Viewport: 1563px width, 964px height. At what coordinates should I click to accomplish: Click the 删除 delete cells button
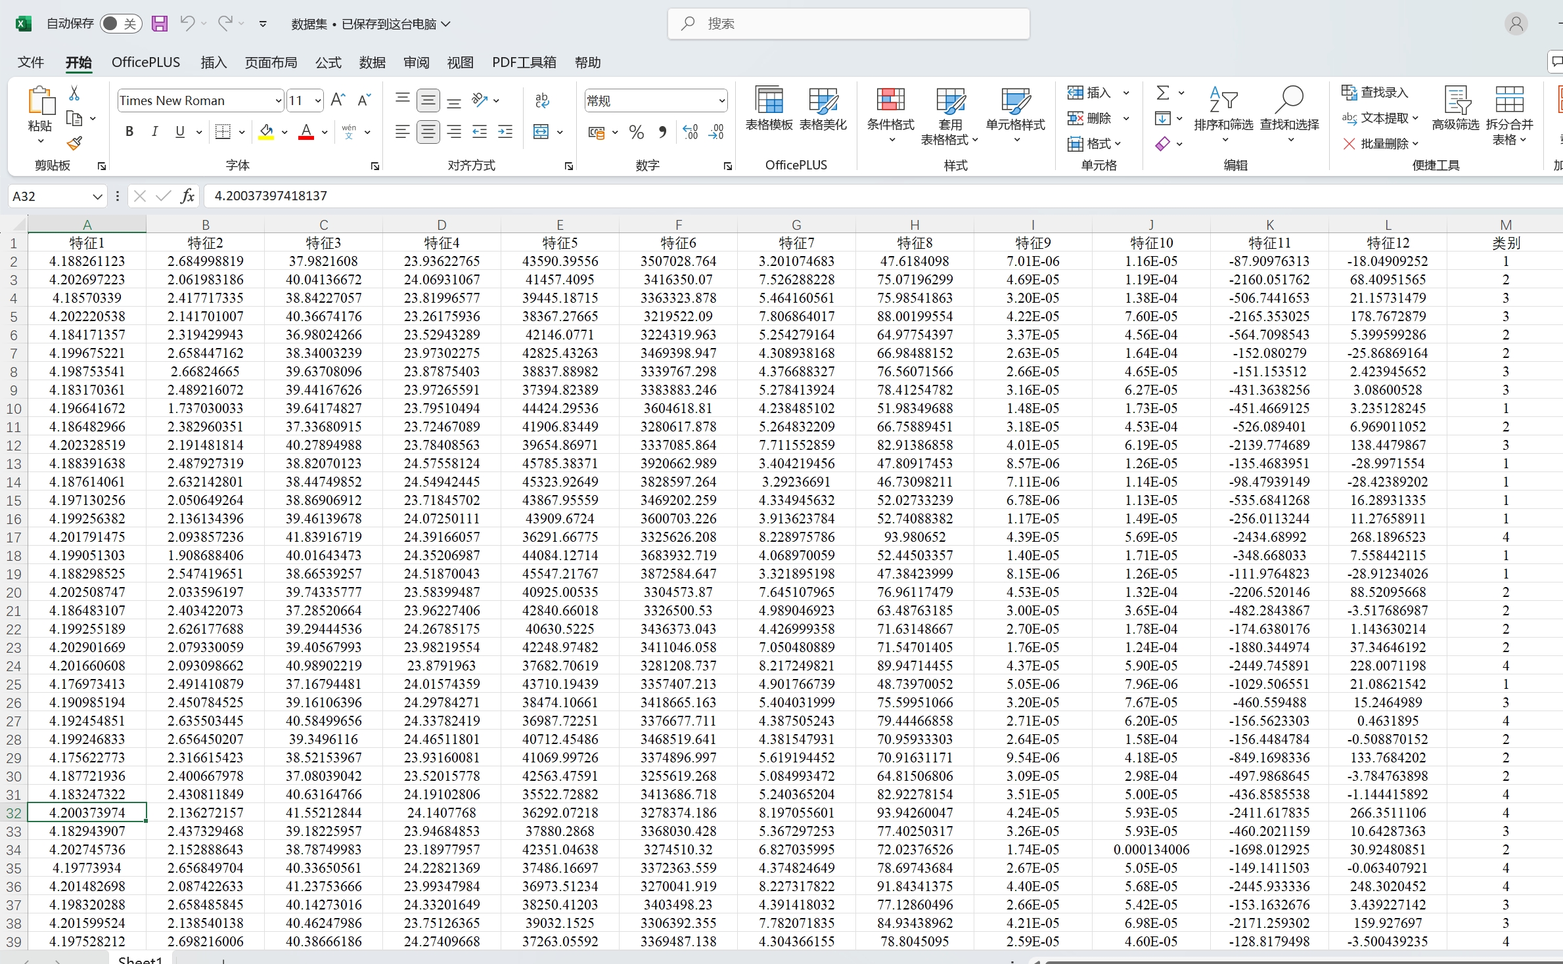pos(1090,118)
